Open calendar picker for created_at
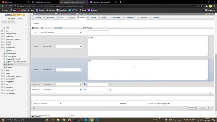The image size is (217, 122). click(x=110, y=84)
